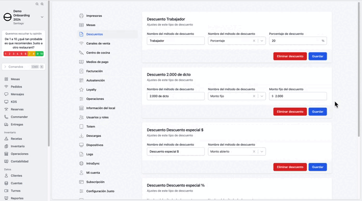Open the Monto fijo type dropdown
This screenshot has width=362, height=201.
[262, 96]
